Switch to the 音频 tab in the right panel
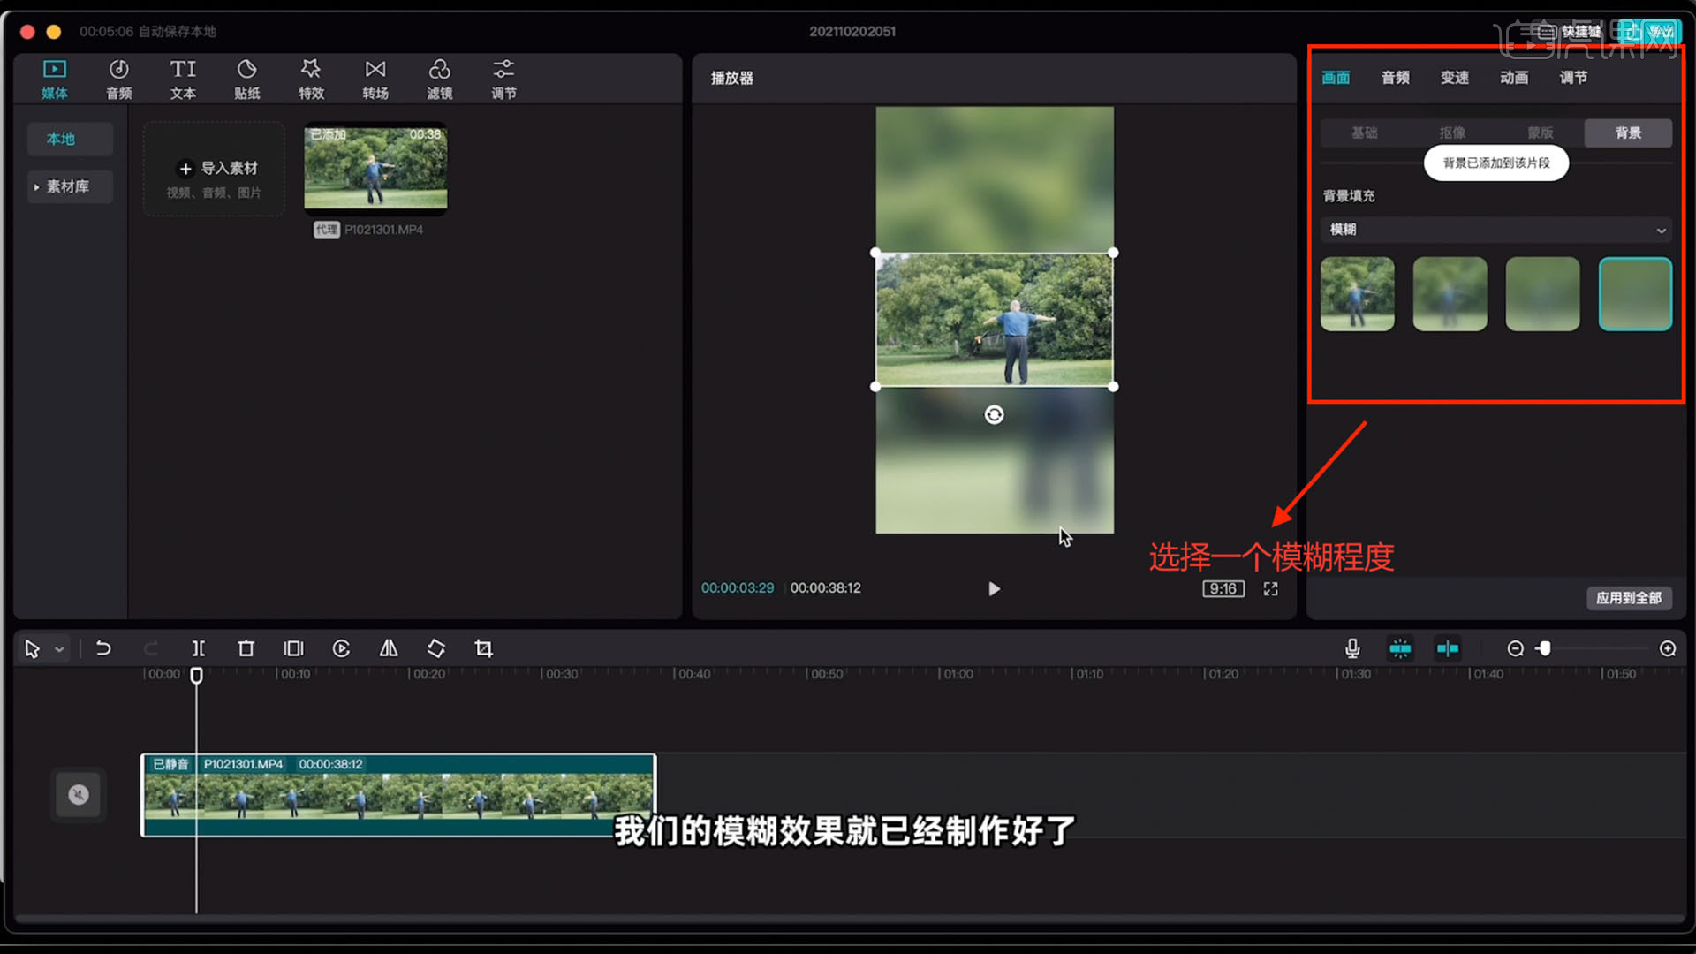The width and height of the screenshot is (1696, 954). pos(1396,78)
